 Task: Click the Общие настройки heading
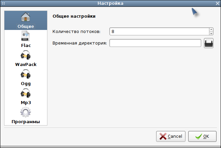tap(74, 16)
